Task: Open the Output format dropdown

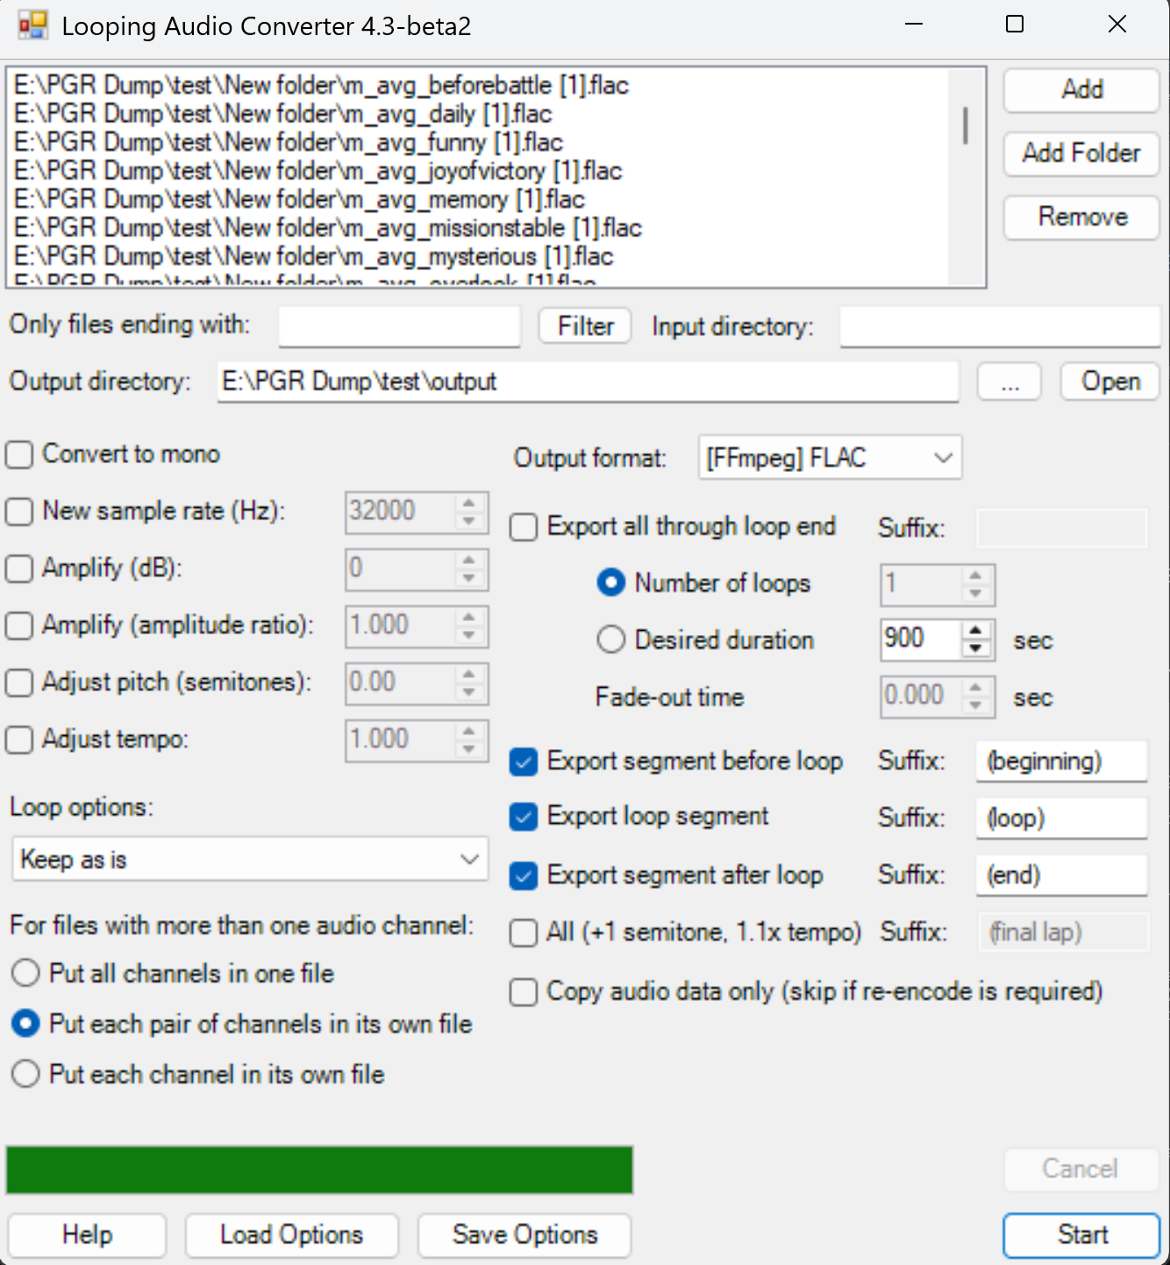Action: (830, 457)
